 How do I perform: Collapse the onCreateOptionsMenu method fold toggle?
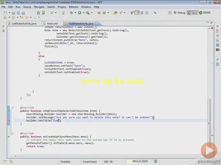coord(13,133)
